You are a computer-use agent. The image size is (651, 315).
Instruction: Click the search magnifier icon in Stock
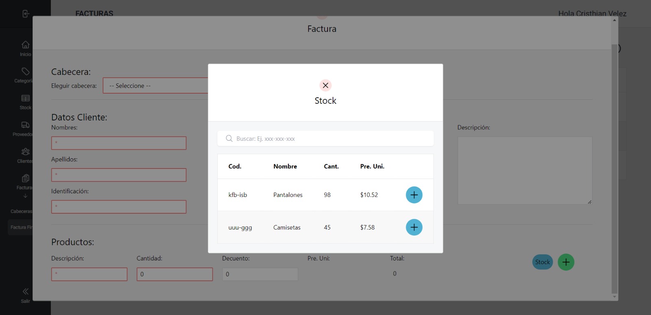pyautogui.click(x=229, y=139)
